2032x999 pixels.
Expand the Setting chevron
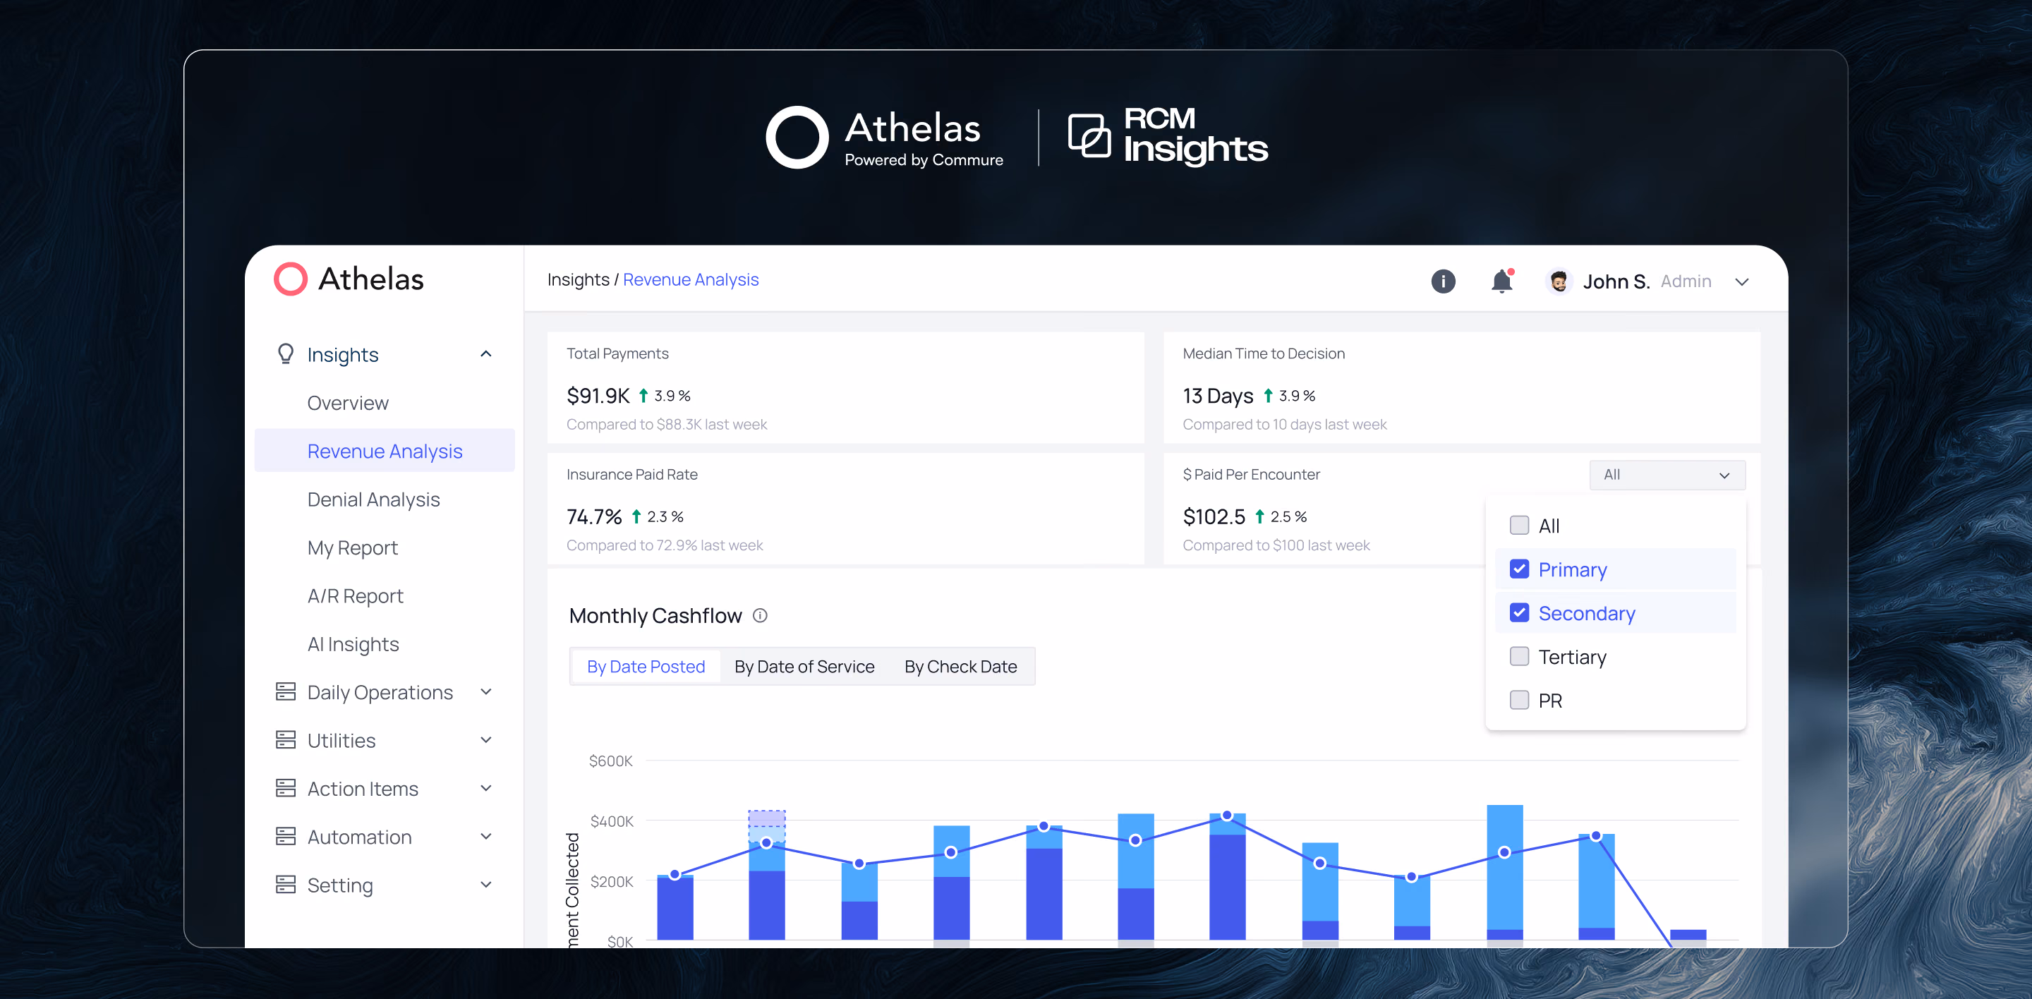coord(486,884)
